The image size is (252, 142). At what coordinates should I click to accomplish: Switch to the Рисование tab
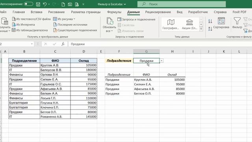(x=56, y=12)
